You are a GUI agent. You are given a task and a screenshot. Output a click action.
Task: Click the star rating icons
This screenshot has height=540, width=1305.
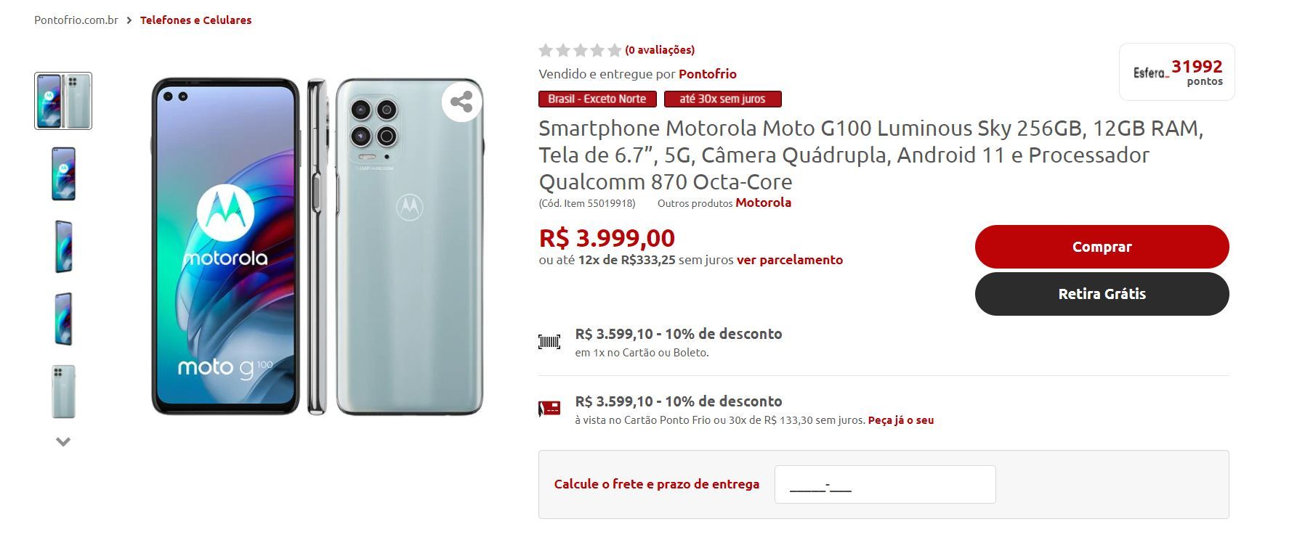point(580,50)
